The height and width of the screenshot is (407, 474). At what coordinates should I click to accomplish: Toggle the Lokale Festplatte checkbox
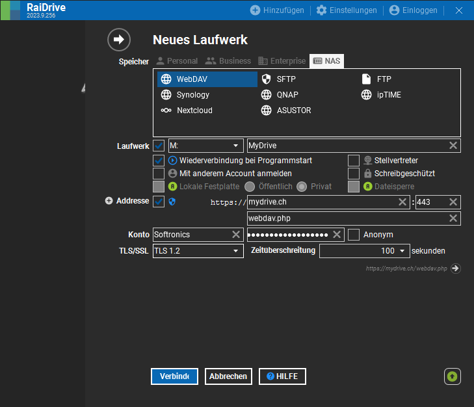click(x=159, y=187)
